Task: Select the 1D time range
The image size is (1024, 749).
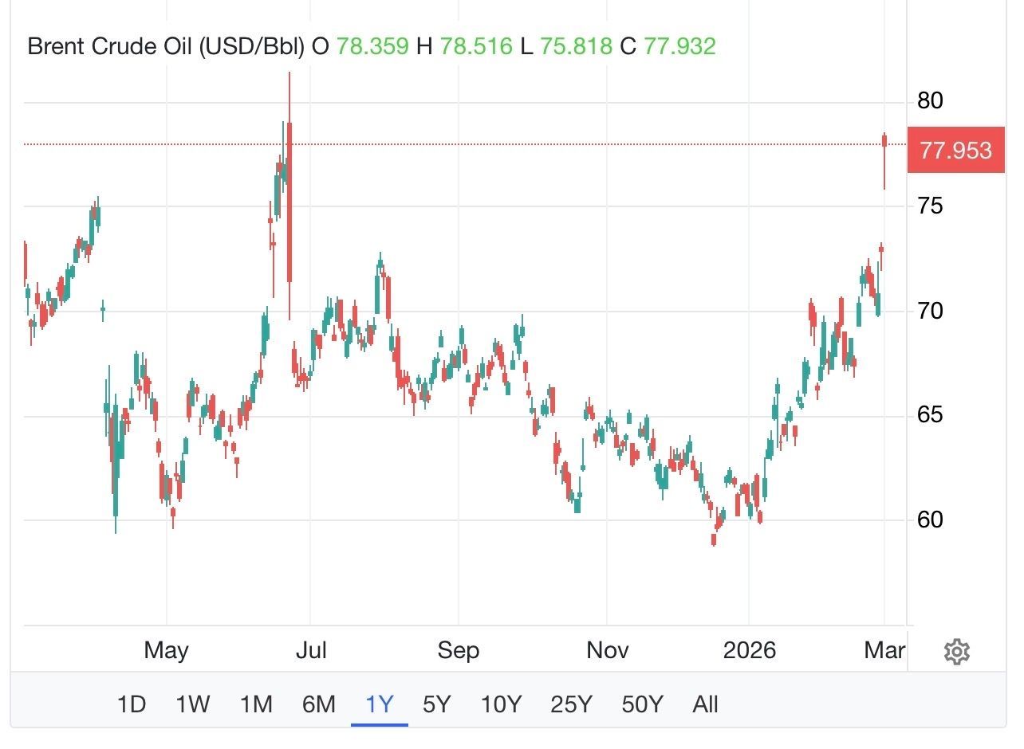Action: click(132, 704)
